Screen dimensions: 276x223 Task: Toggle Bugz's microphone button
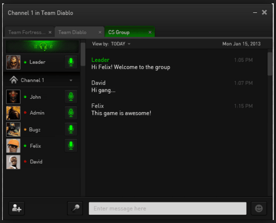(x=71, y=129)
